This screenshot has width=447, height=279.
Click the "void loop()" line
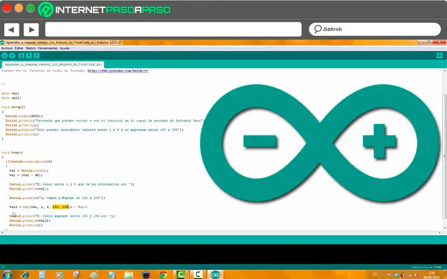coord(12,152)
